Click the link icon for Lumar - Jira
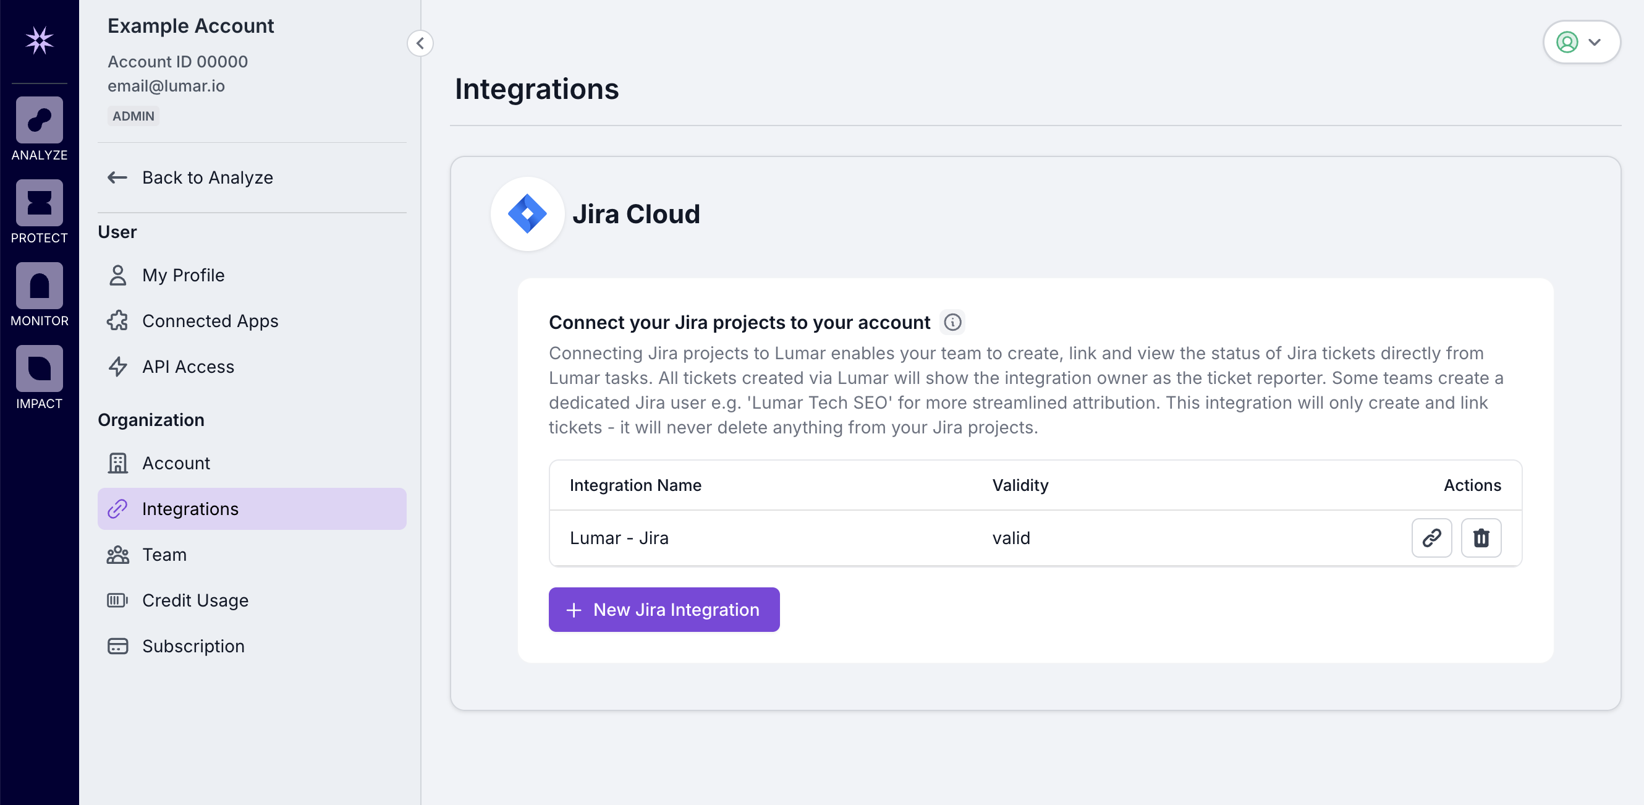1644x805 pixels. coord(1431,538)
